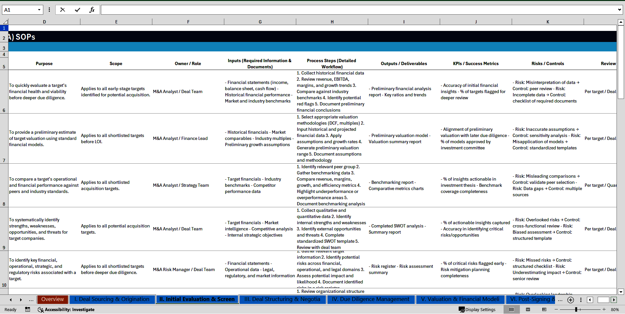
Task: Click the New Sheet plus icon
Action: click(570, 300)
